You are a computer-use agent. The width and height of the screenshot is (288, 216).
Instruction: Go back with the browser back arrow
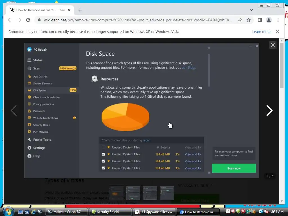pyautogui.click(x=10, y=20)
